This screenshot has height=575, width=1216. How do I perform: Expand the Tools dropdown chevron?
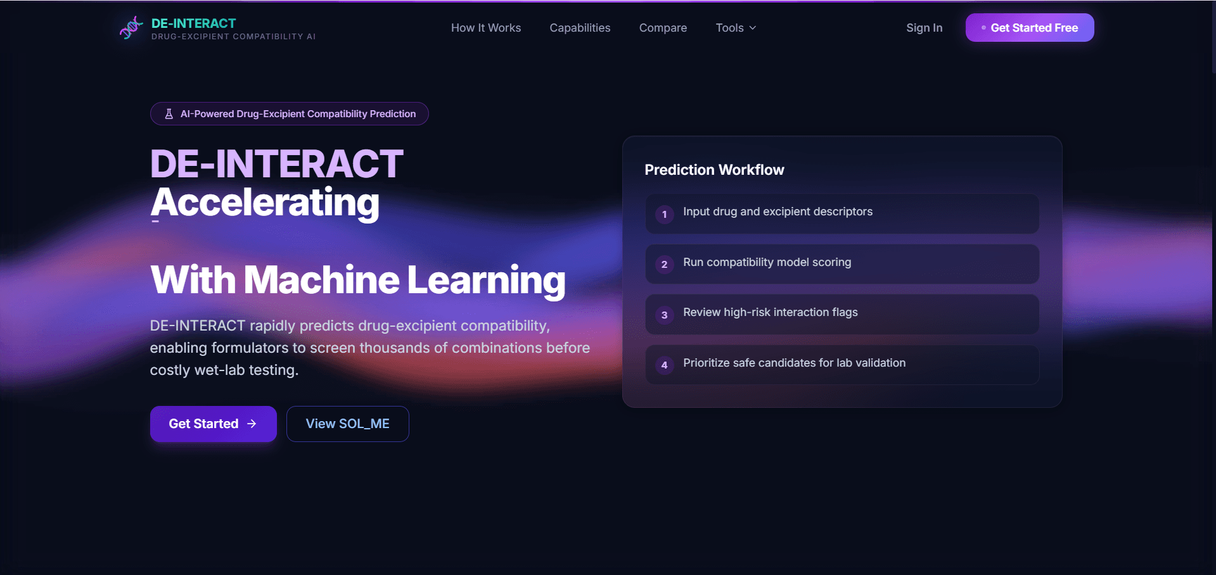pos(753,28)
